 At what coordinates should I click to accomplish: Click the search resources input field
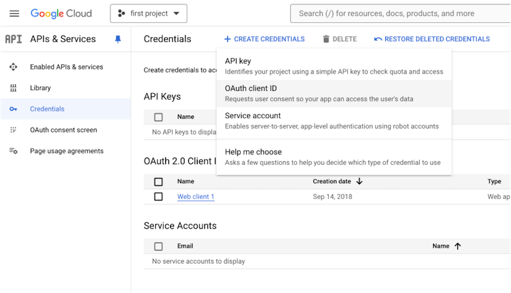399,14
